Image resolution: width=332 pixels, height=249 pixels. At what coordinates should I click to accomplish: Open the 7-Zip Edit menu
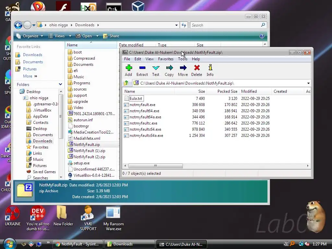pyautogui.click(x=137, y=59)
